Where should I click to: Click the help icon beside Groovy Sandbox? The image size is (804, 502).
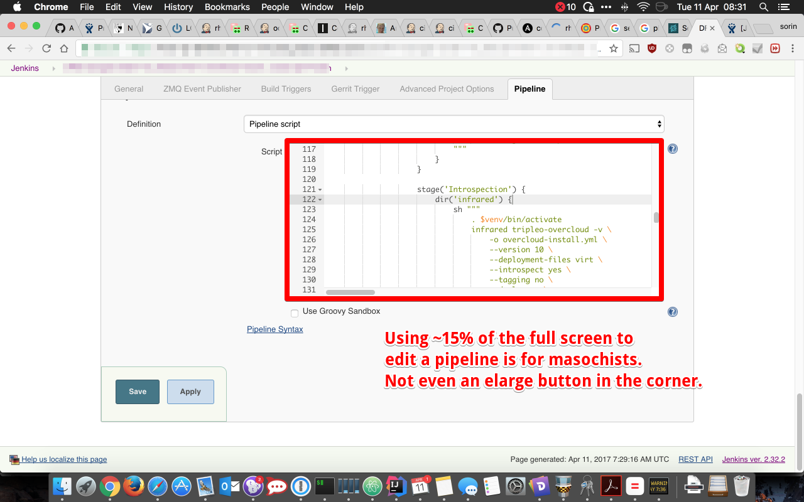tap(672, 312)
